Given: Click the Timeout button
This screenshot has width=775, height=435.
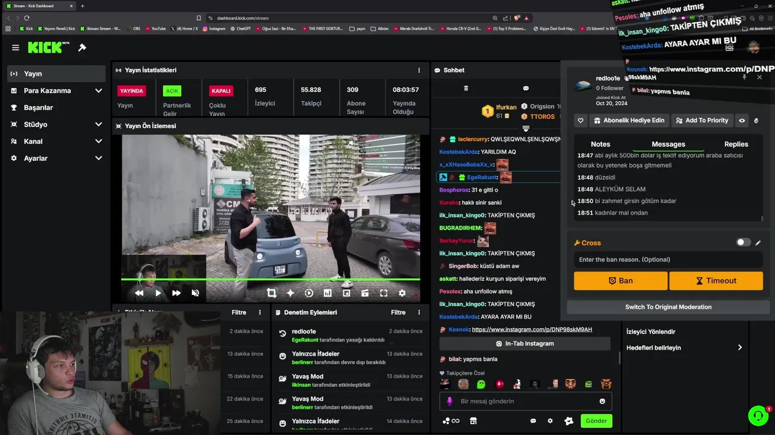Looking at the screenshot, I should point(716,281).
